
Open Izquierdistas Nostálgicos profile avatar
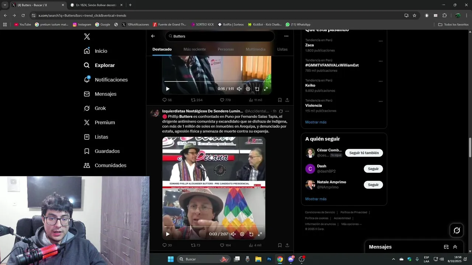coord(155,113)
